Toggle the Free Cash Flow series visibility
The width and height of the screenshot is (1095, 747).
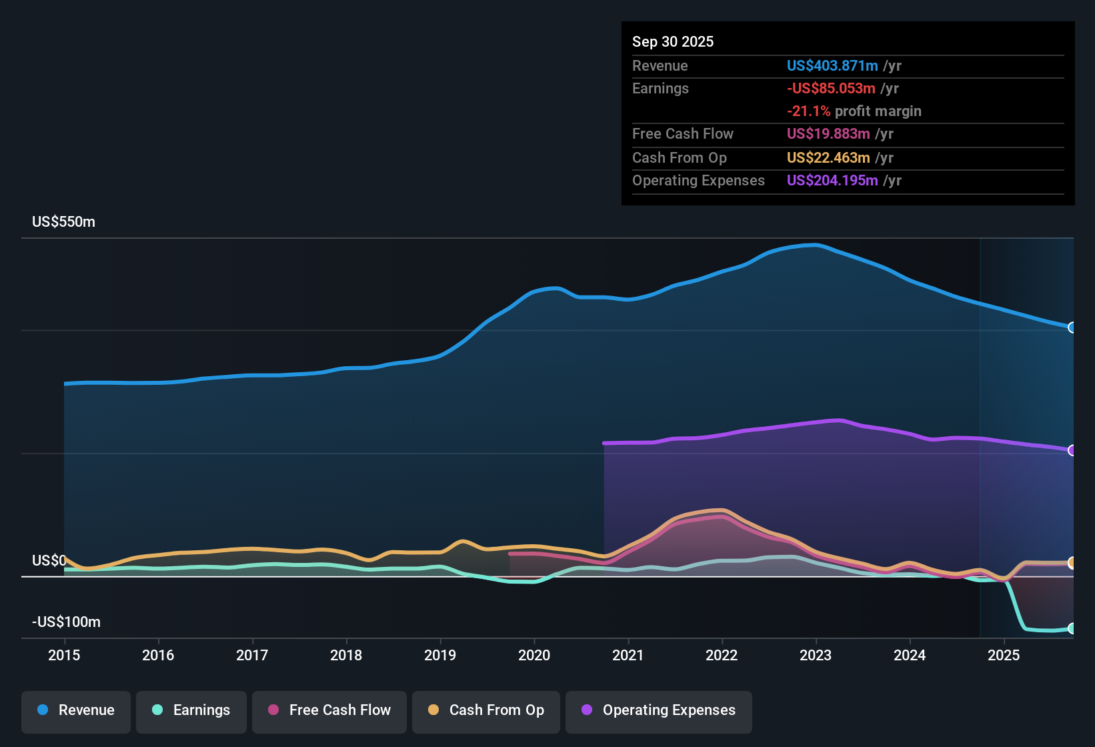[x=329, y=710]
